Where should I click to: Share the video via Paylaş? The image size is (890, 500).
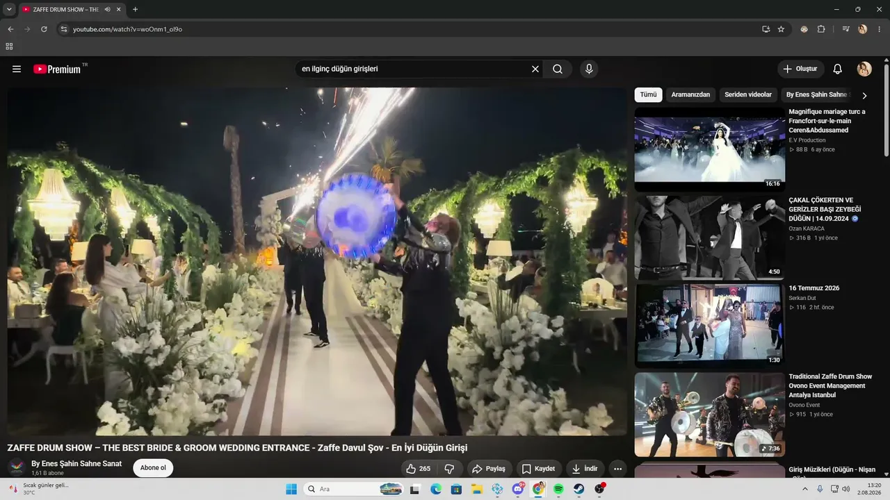[489, 469]
